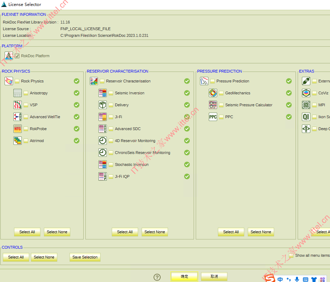The width and height of the screenshot is (330, 282).
Task: Enable the Reservoir Characterisation checkbox
Action: point(102,81)
